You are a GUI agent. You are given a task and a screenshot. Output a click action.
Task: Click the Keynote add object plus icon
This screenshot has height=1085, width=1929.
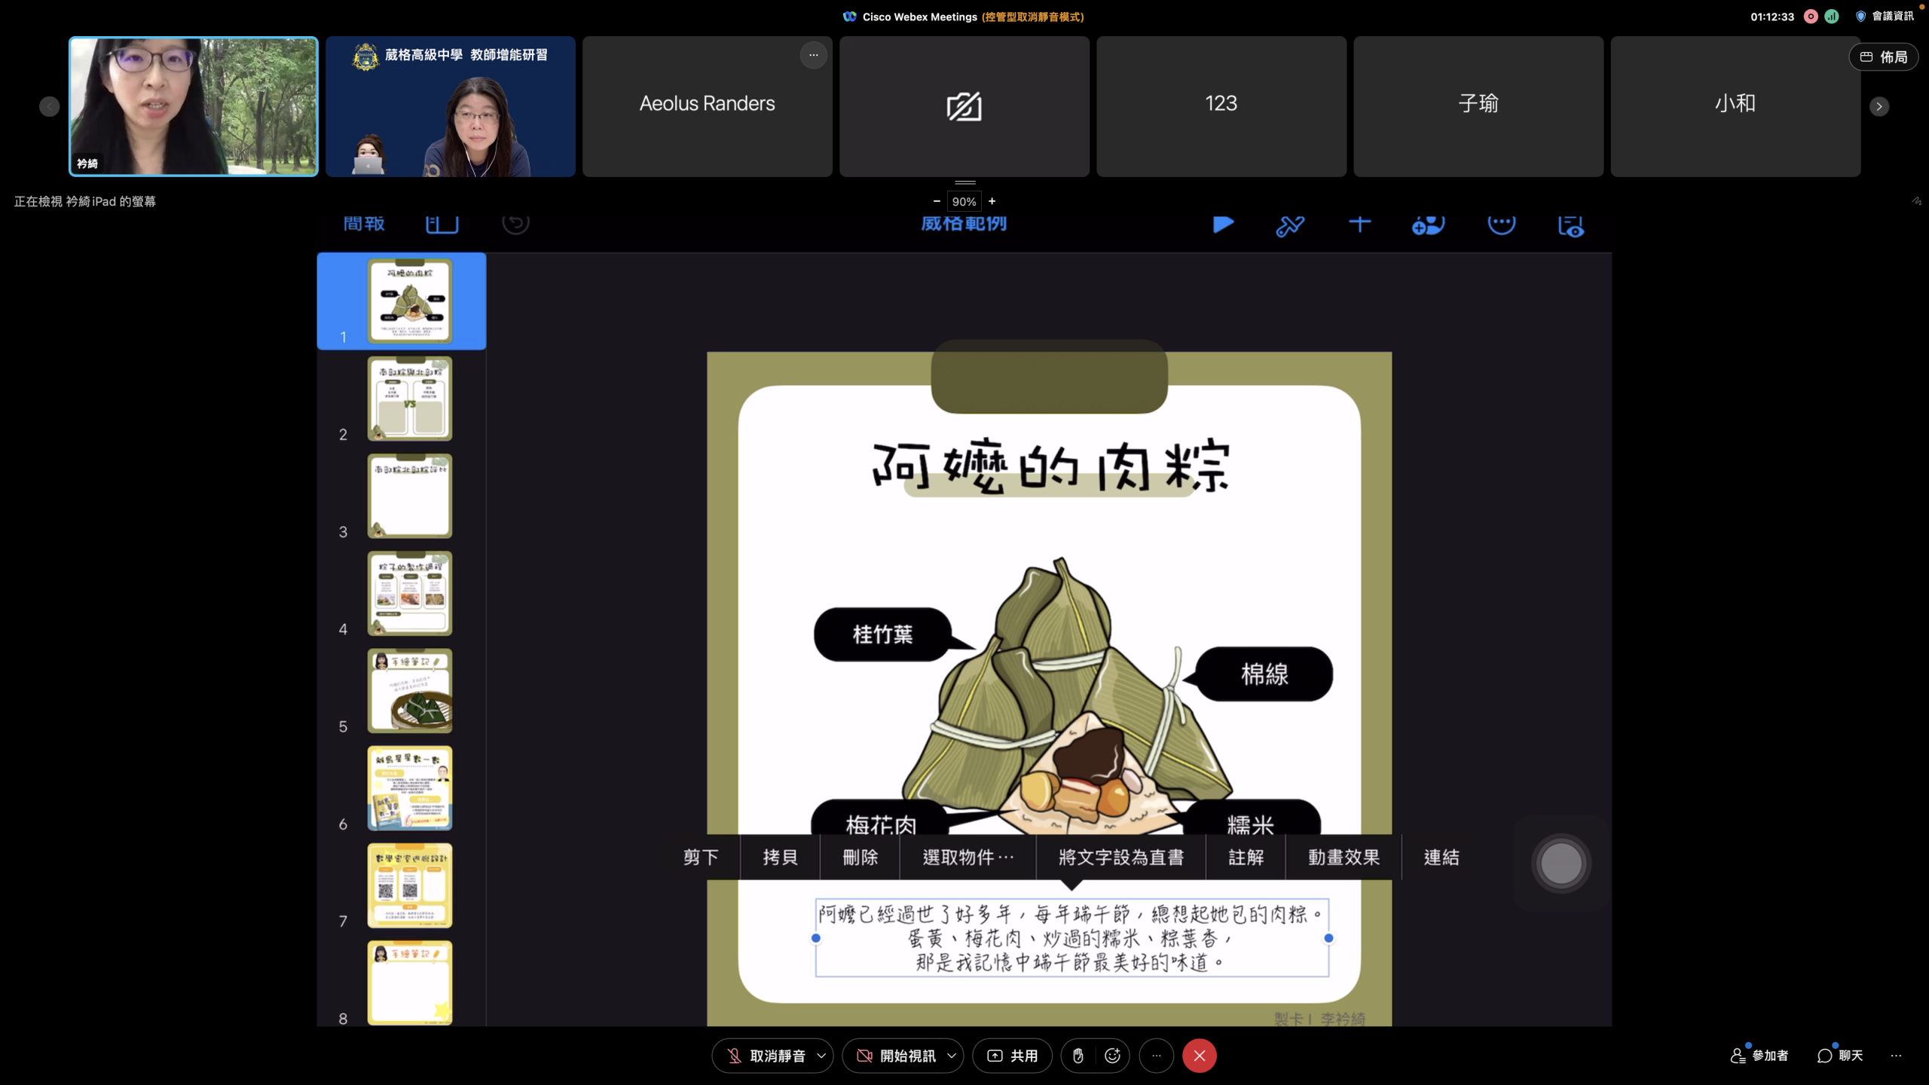click(x=1359, y=224)
